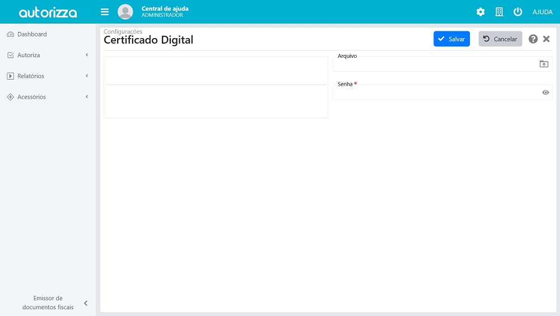The height and width of the screenshot is (316, 560).
Task: Open the Emissor de documentos fiscais switcher
Action: (48, 303)
